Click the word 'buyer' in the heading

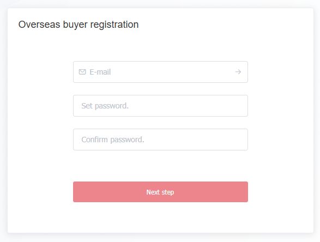(x=75, y=25)
